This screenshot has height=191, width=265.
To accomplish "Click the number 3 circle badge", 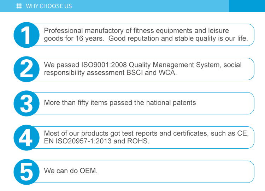I will 26,103.
